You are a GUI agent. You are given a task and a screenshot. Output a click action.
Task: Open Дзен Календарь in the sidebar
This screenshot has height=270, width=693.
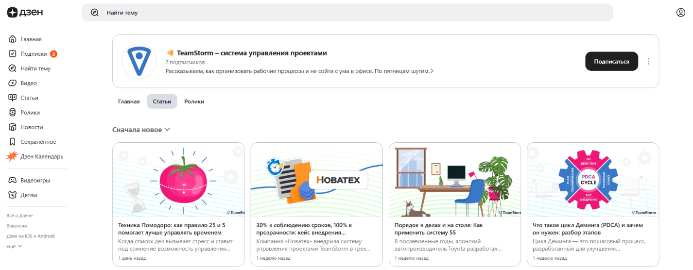click(42, 156)
